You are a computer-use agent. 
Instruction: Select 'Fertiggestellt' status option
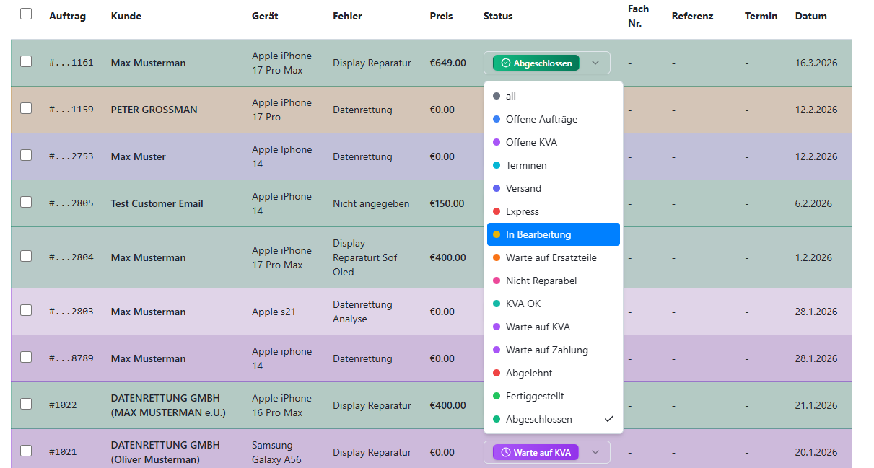click(x=554, y=396)
